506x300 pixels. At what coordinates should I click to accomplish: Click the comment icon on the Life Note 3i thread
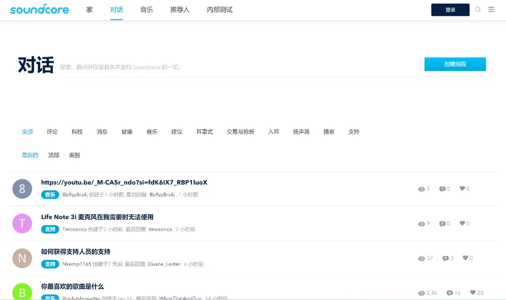443,224
